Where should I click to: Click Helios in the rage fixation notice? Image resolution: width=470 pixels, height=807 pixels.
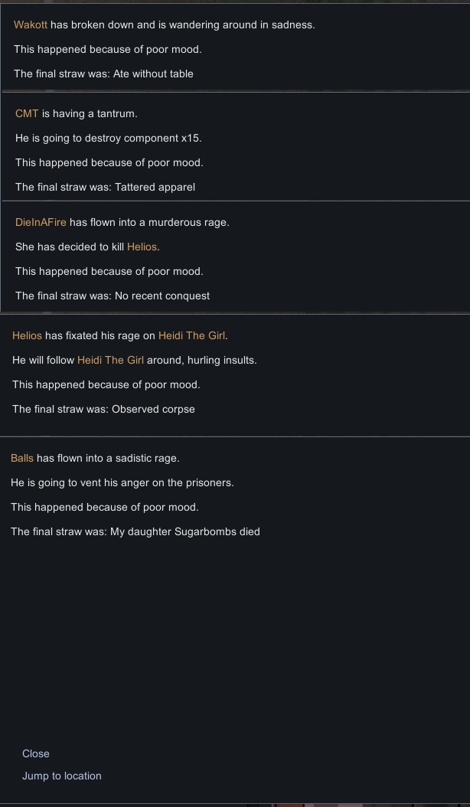pyautogui.click(x=27, y=335)
